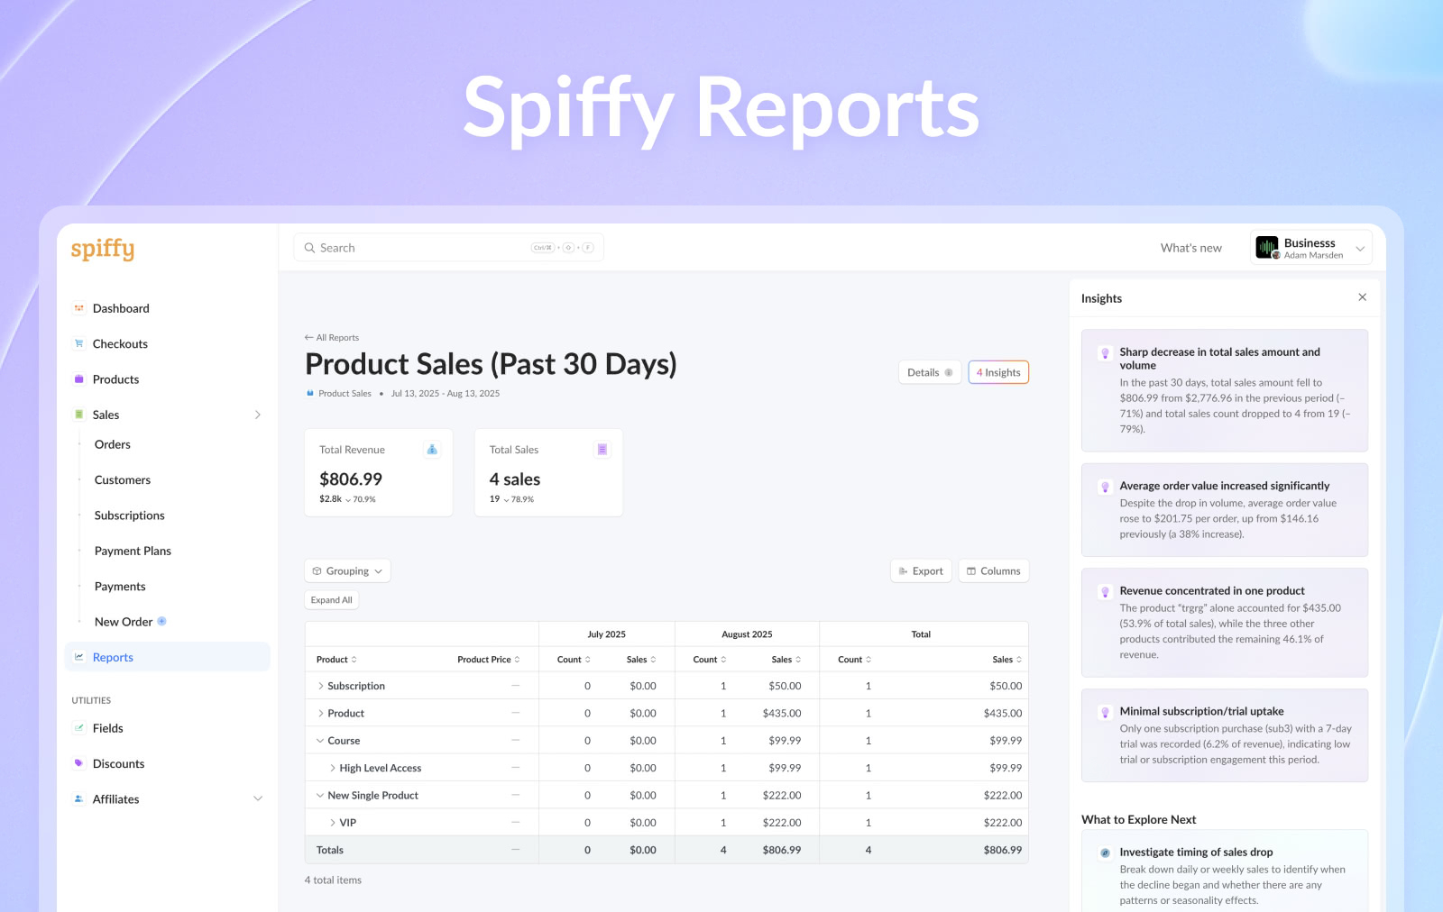The height and width of the screenshot is (912, 1443).
Task: Click the Checkouts cart icon
Action: coord(79,343)
